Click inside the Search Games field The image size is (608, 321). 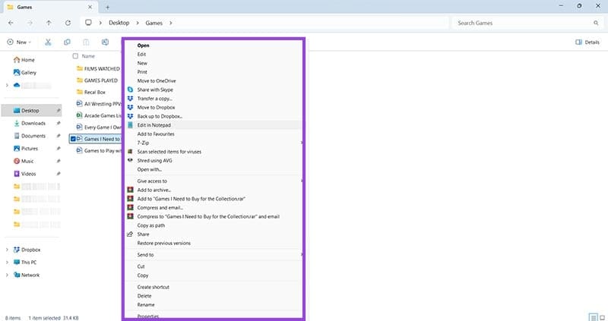pos(524,23)
